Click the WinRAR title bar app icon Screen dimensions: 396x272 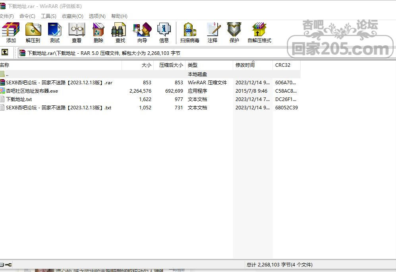(x=2, y=6)
